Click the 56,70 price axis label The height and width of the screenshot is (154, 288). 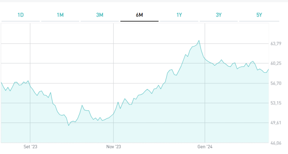[x=276, y=83]
